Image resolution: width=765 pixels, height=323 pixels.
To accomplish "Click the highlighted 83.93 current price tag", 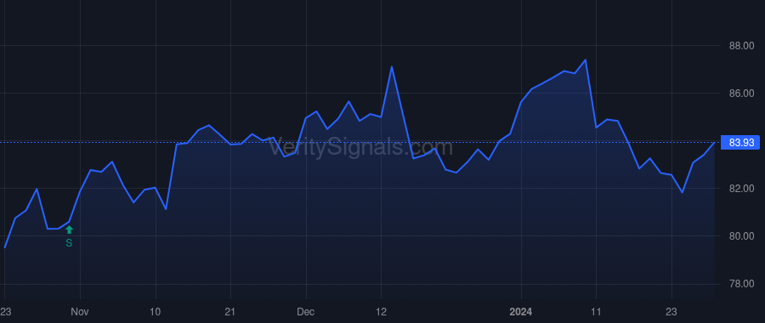I will pyautogui.click(x=740, y=143).
